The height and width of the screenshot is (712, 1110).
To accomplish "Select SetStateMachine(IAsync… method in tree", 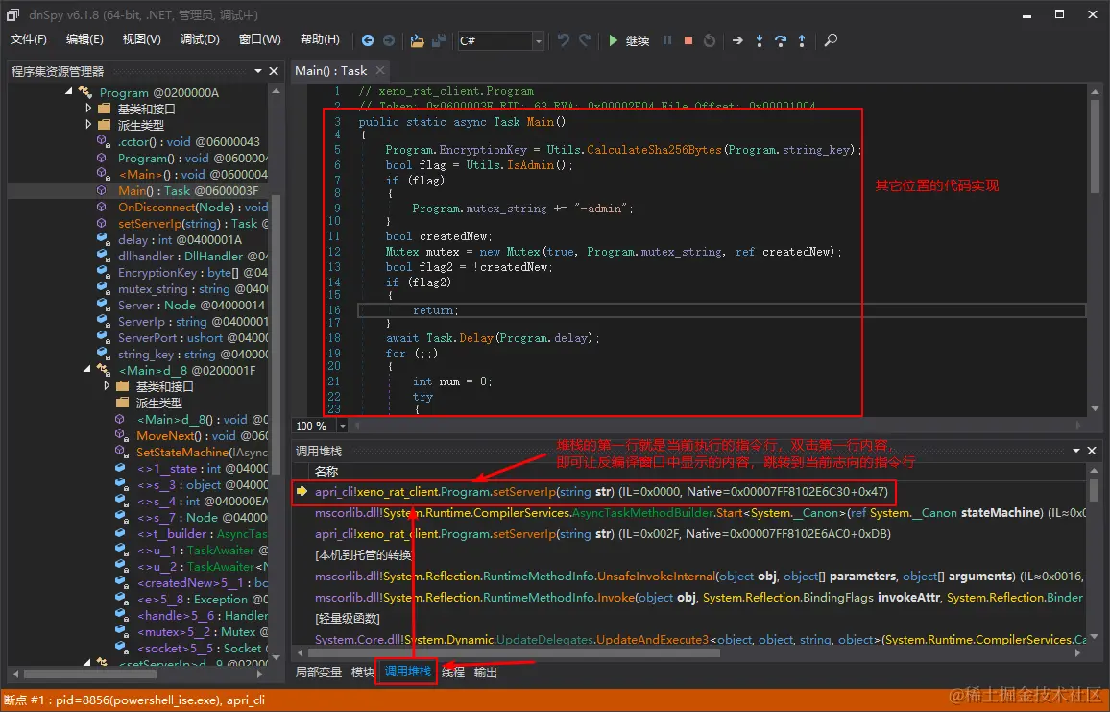I will coord(203,452).
